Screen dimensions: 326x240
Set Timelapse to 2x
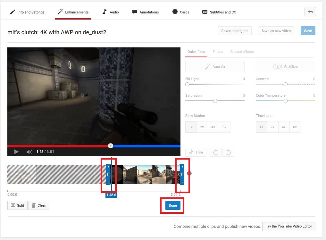(272, 127)
